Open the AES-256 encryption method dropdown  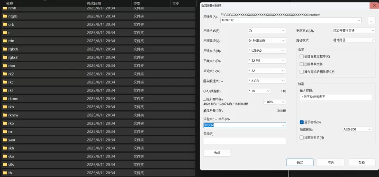click(357, 129)
